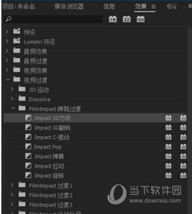Switch to the 媒体浏览器 tab
Screen dimensions: 192x214
point(69,6)
